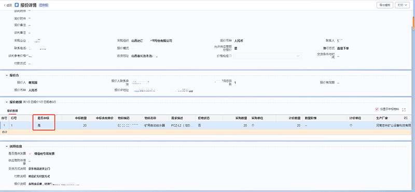
Task: Click the help icon beside 价格构成
Action: pyautogui.click(x=231, y=56)
